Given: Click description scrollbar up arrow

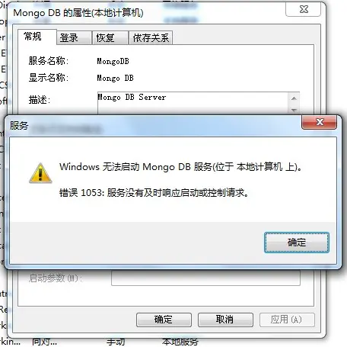Looking at the screenshot, I should click(x=294, y=98).
